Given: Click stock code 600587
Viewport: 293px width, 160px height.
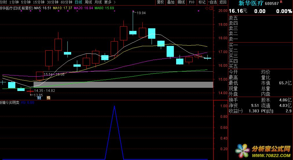Looking at the screenshot, I should (x=272, y=3).
